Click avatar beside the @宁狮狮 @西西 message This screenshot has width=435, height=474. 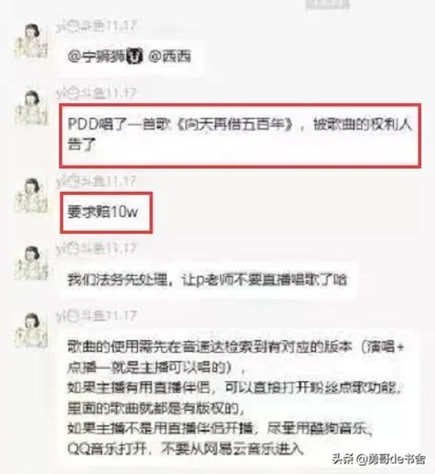coord(32,41)
